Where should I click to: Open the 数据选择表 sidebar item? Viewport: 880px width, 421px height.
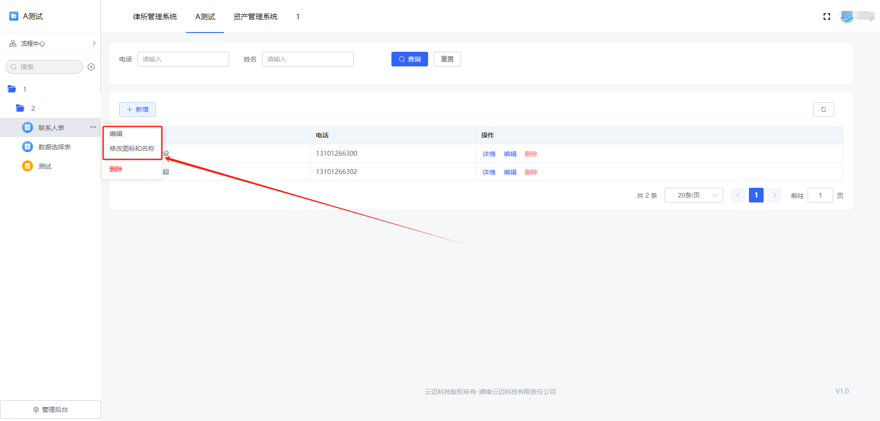tap(54, 147)
